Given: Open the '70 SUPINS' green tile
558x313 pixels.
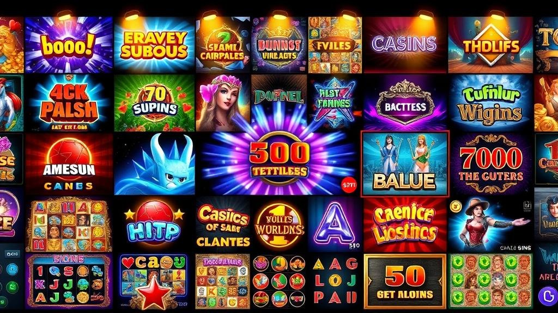Looking at the screenshot, I should pyautogui.click(x=154, y=103).
